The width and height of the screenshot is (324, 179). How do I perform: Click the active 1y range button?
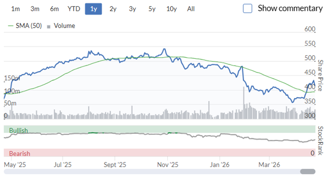click(x=93, y=9)
